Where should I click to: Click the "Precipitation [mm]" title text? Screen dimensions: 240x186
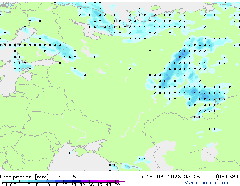pyautogui.click(x=25, y=177)
